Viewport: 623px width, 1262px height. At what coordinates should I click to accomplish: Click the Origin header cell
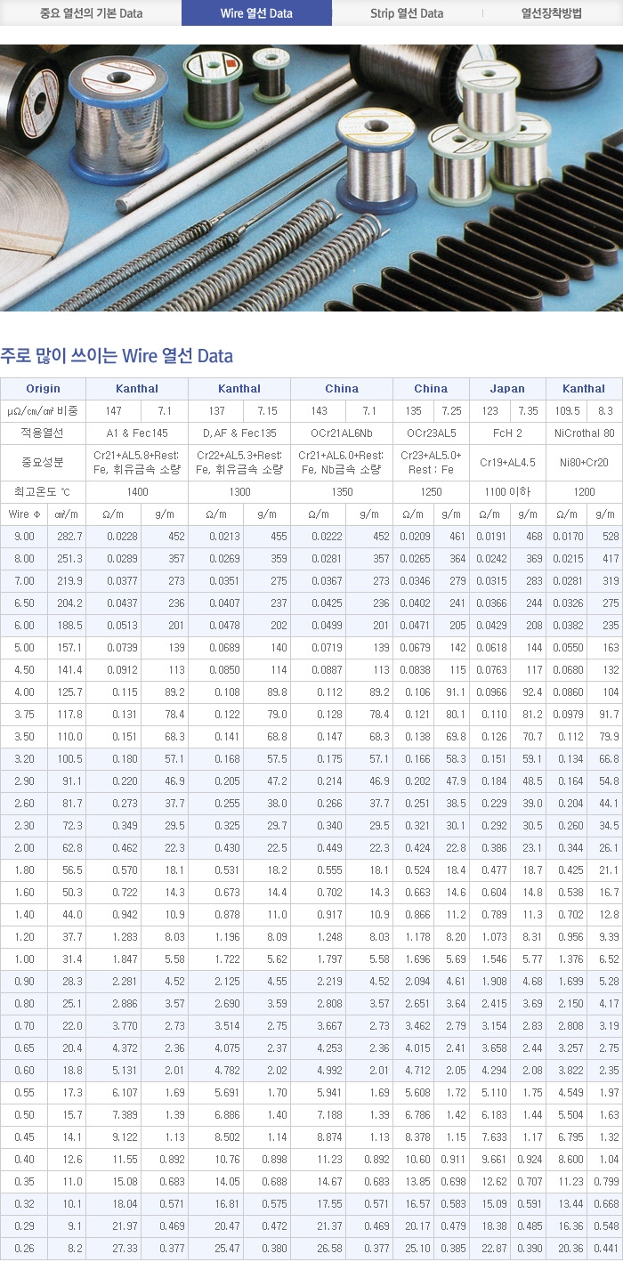tap(43, 389)
